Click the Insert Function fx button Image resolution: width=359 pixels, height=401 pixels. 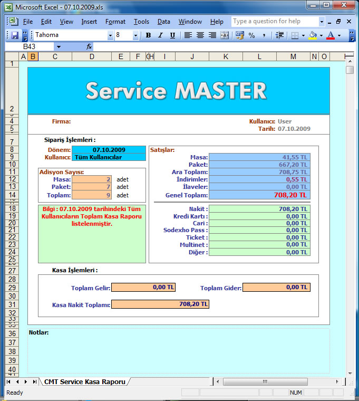pyautogui.click(x=89, y=47)
